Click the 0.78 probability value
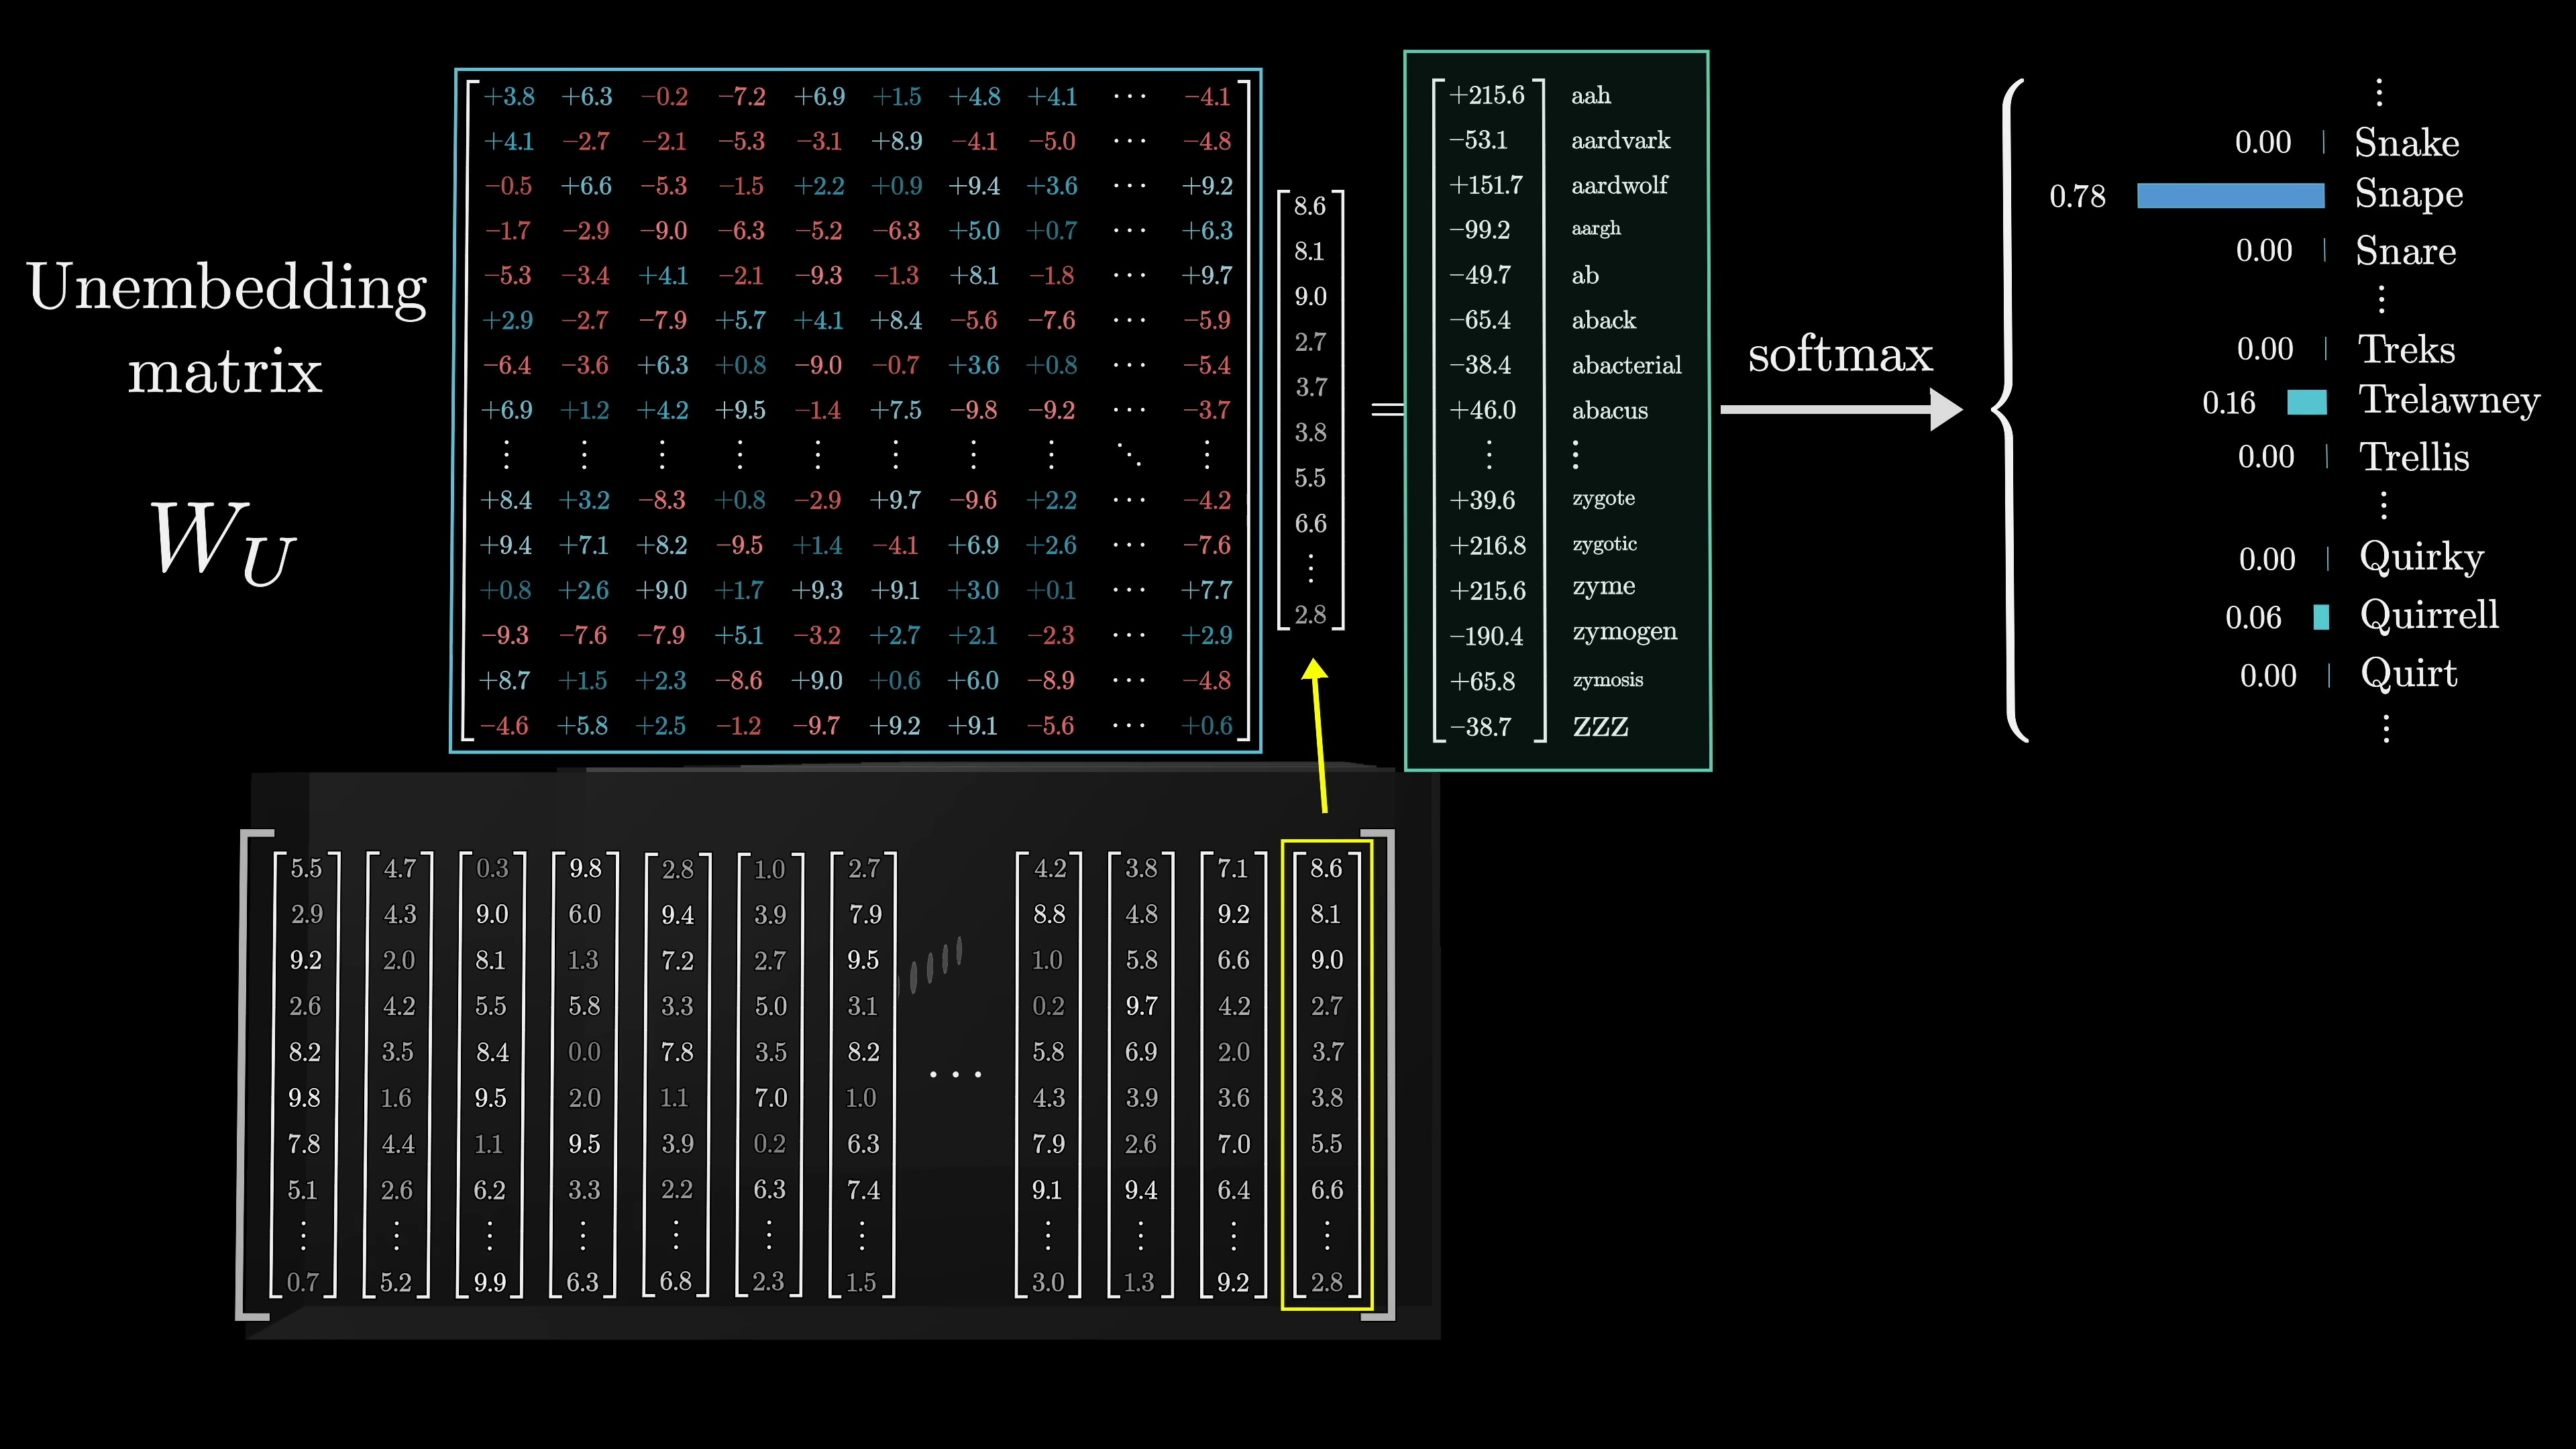Image resolution: width=2576 pixels, height=1449 pixels. [2077, 196]
